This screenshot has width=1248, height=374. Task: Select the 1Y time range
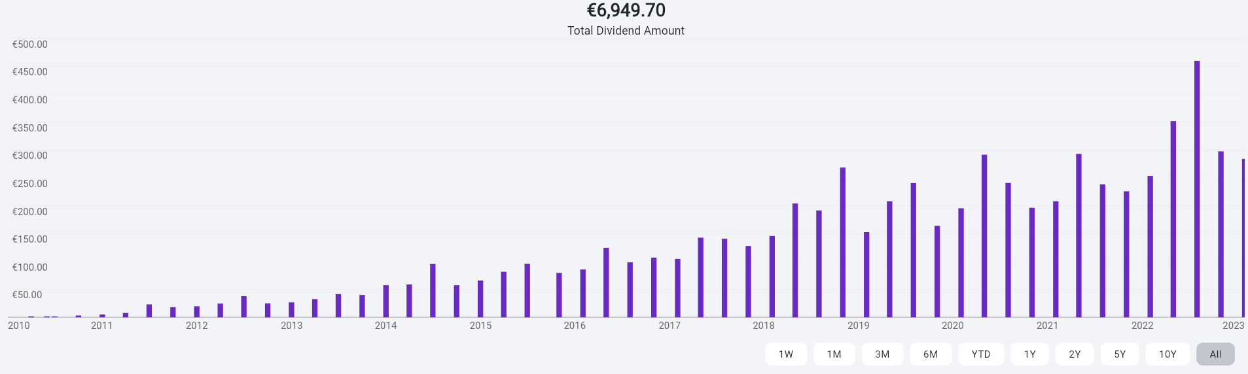1030,354
